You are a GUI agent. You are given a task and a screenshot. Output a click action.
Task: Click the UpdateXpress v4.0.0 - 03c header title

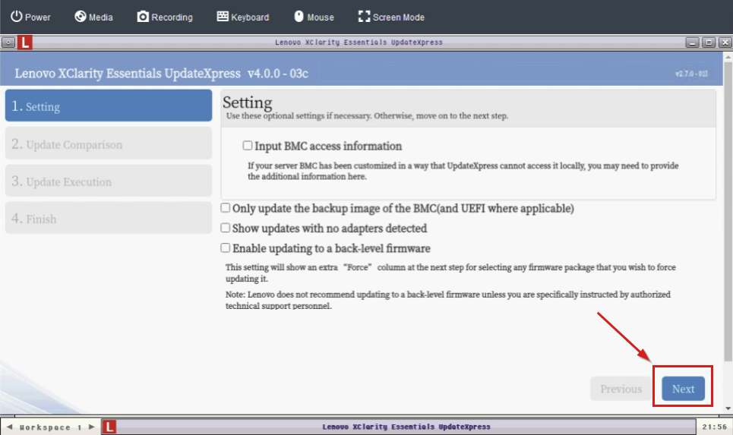tap(161, 74)
